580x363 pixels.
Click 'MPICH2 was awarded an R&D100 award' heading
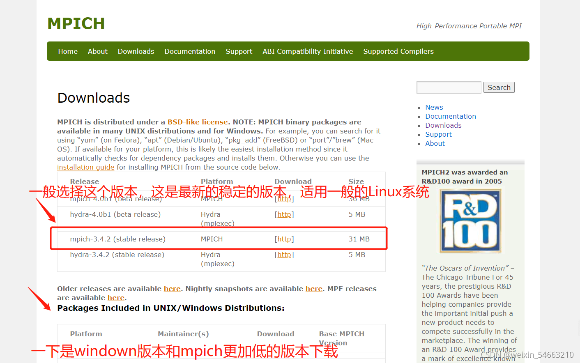[x=465, y=177]
